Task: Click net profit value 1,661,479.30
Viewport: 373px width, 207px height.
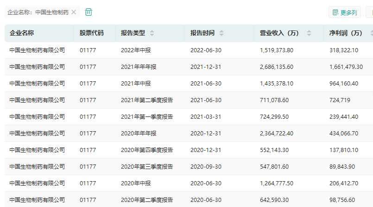Action: 346,67
